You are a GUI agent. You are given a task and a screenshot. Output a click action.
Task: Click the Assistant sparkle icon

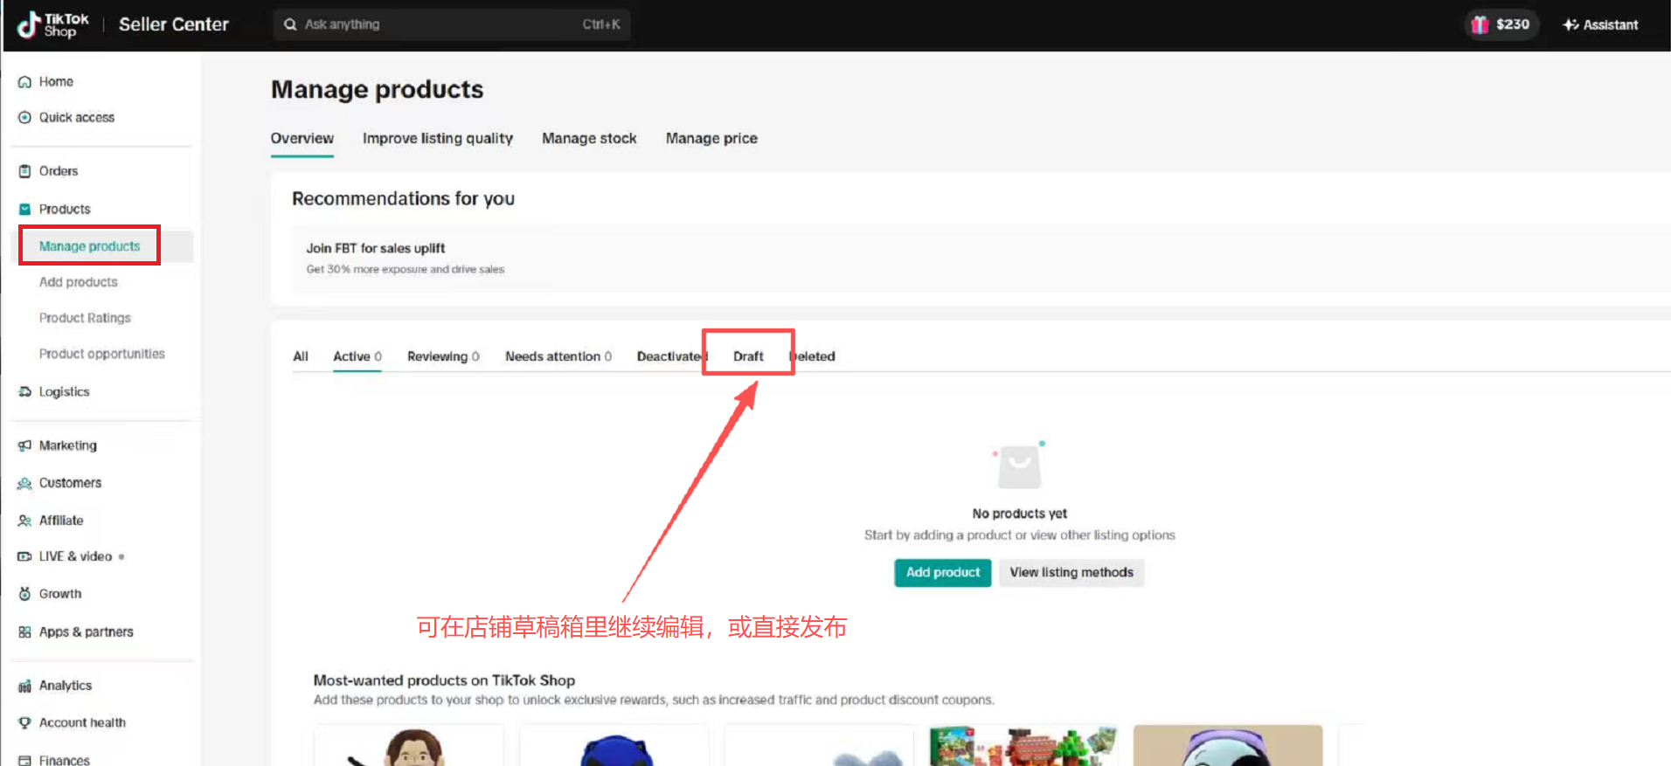(1570, 24)
